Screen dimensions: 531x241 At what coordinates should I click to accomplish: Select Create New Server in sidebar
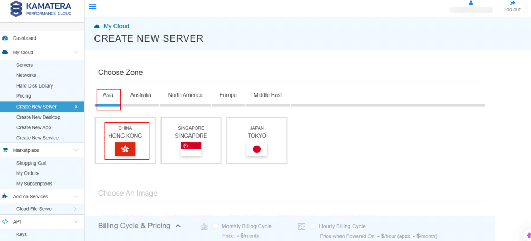42,107
